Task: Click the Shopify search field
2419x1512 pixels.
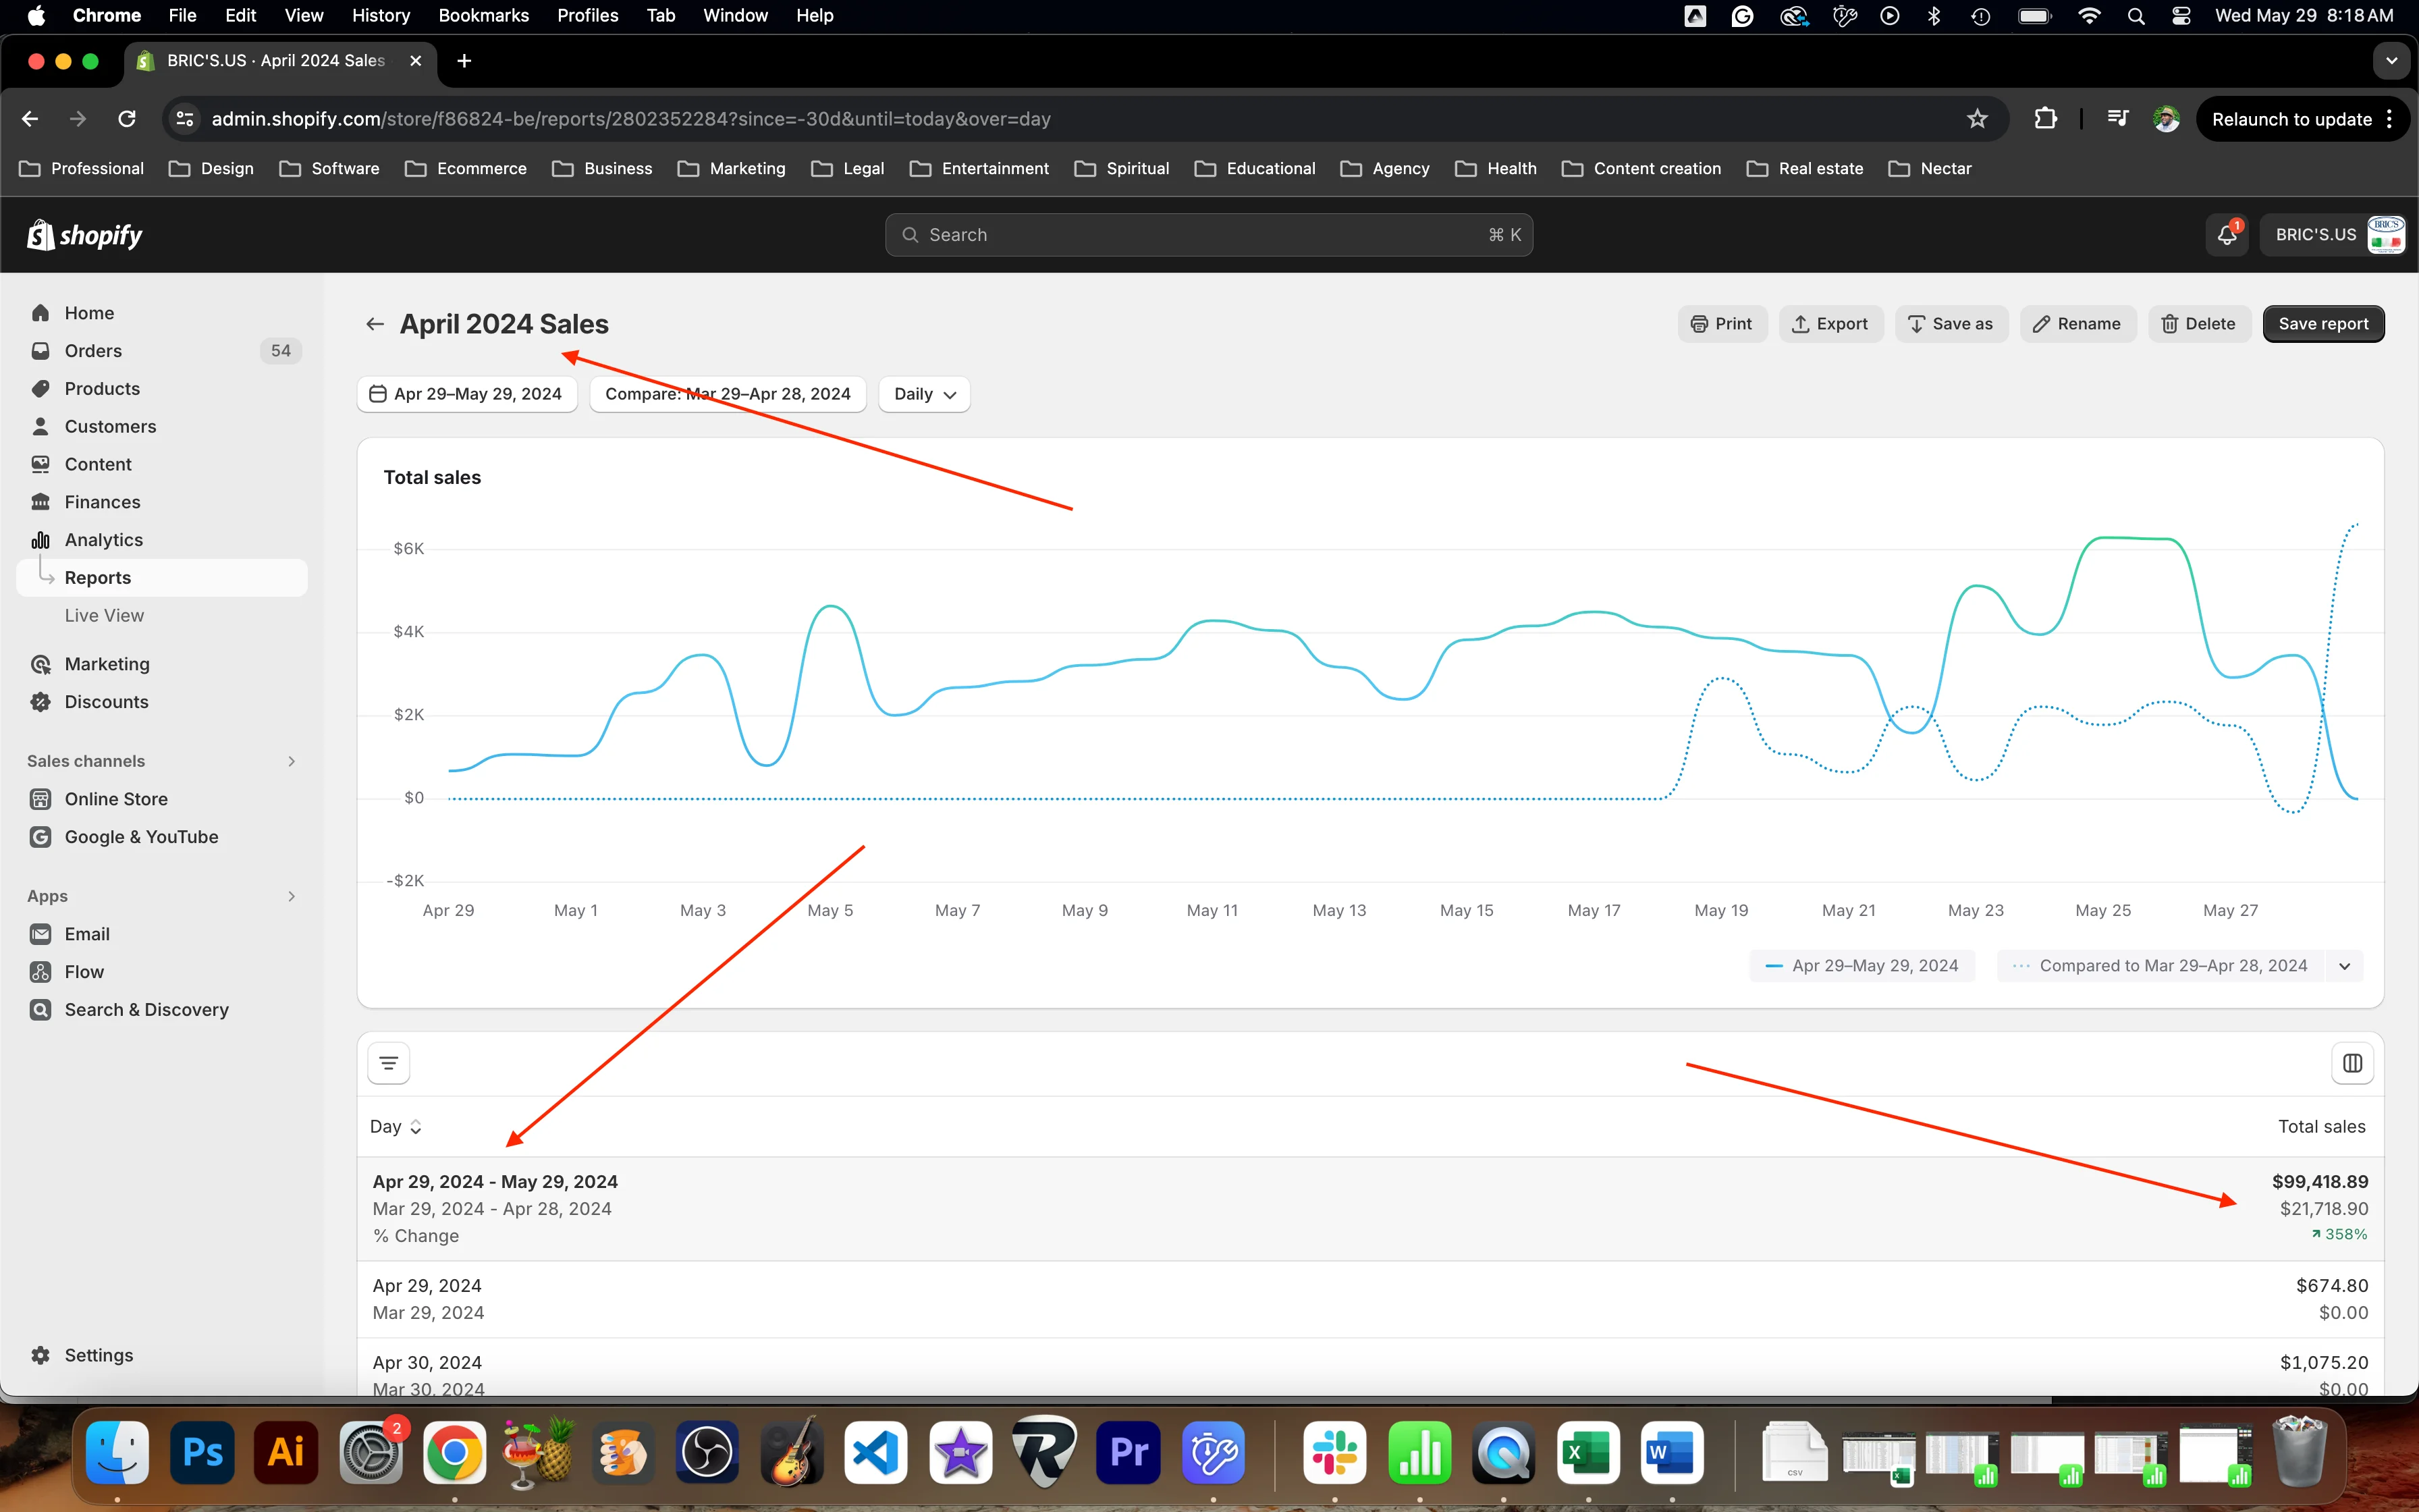Action: (1207, 235)
